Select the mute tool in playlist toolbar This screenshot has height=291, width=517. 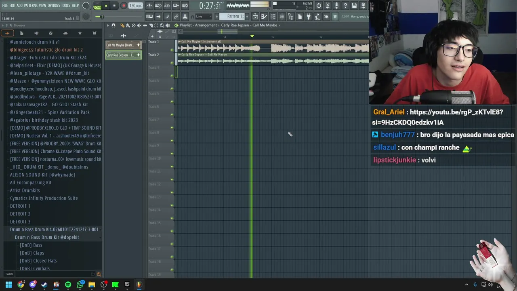point(139,25)
